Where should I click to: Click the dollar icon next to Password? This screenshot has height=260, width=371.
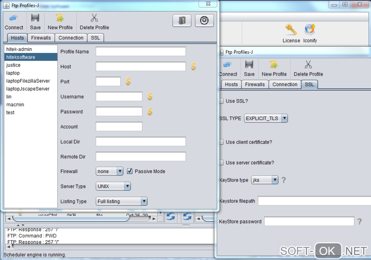150,111
